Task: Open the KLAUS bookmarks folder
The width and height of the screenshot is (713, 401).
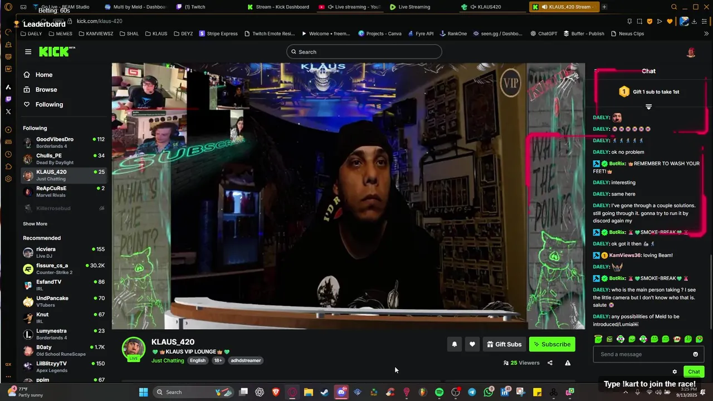Action: click(156, 33)
